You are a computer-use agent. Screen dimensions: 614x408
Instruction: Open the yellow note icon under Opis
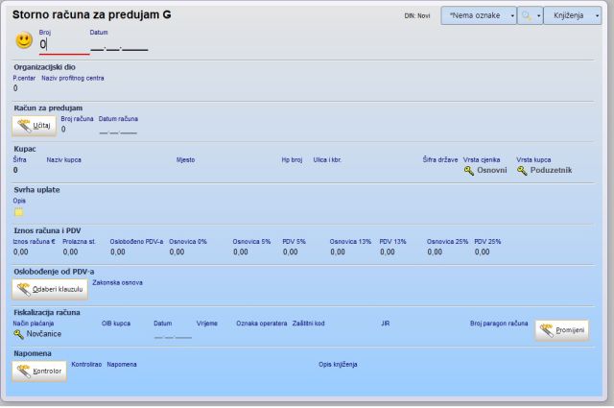pyautogui.click(x=18, y=211)
